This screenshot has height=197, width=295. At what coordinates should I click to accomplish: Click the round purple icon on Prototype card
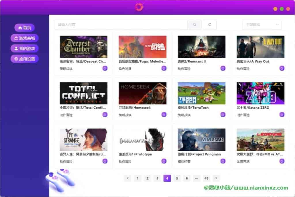(x=164, y=161)
